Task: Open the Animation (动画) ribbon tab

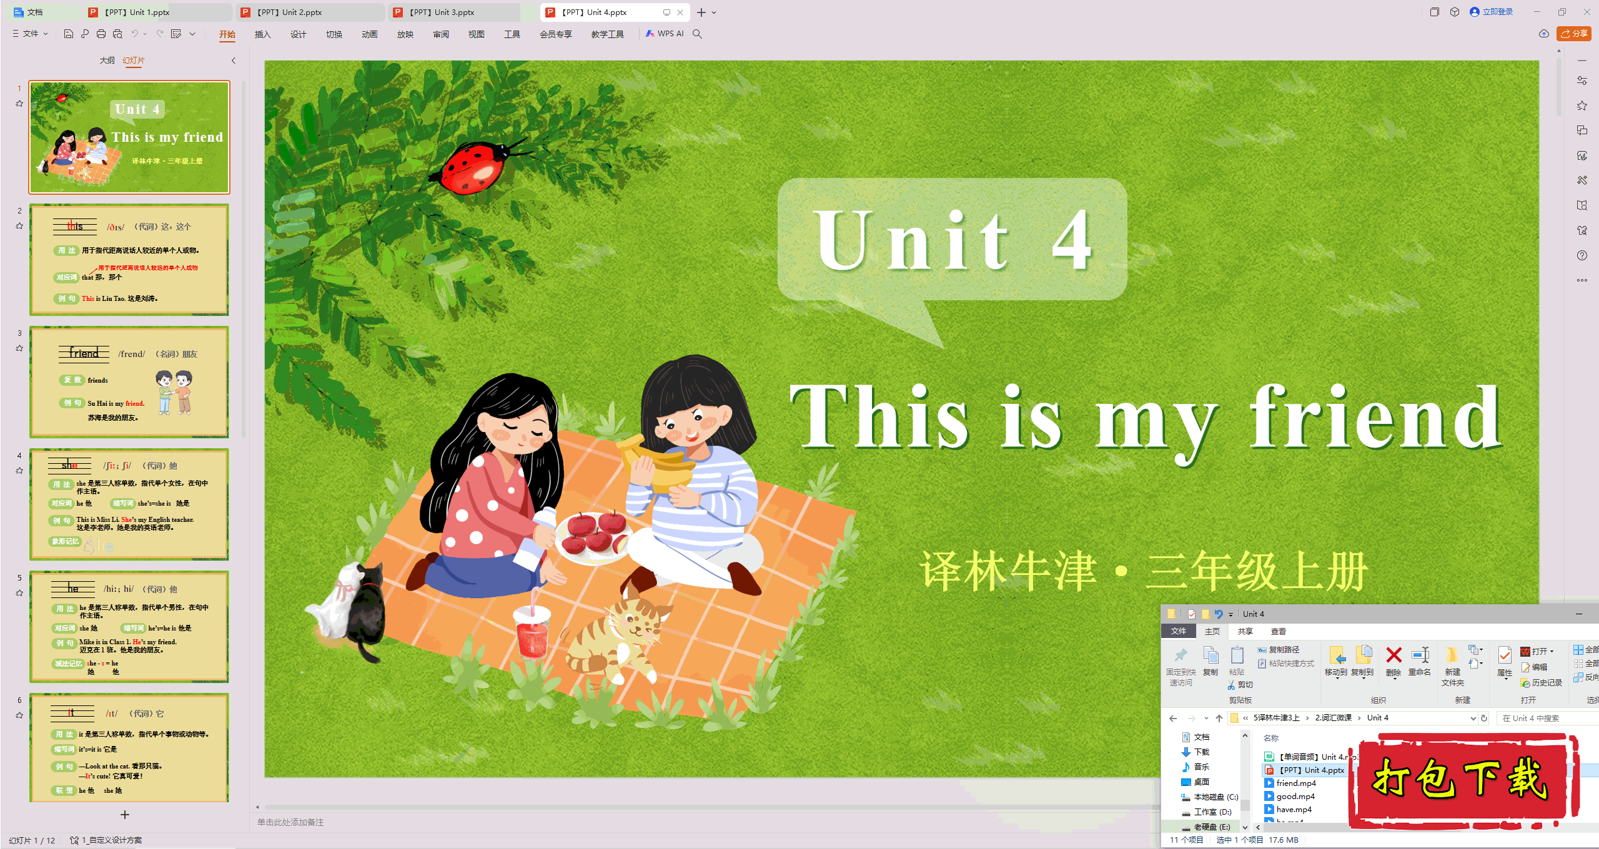Action: (369, 34)
